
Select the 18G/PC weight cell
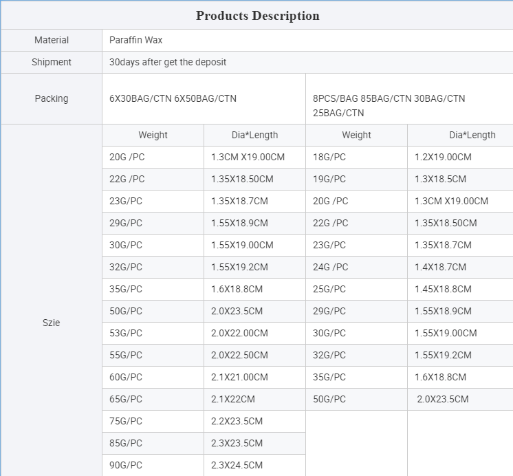click(x=356, y=157)
